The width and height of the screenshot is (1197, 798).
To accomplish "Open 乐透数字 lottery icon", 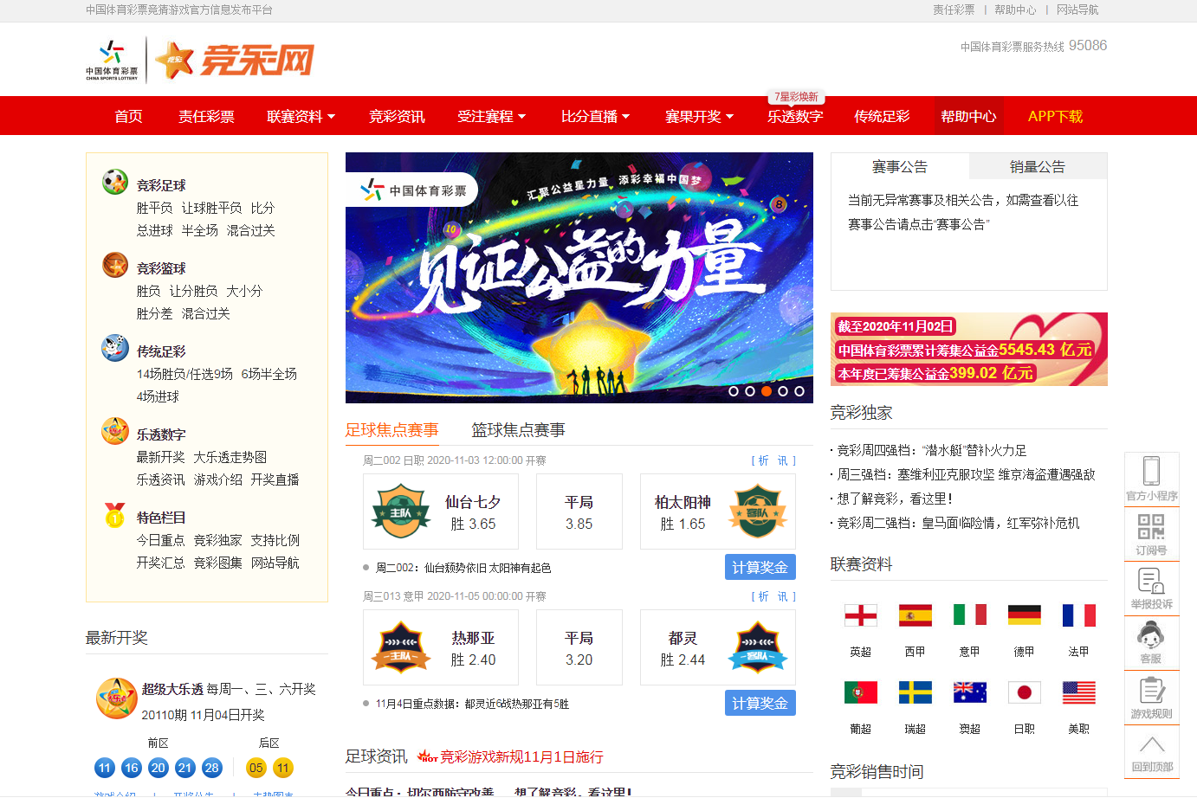I will [115, 431].
